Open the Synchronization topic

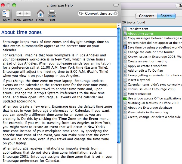pos(152,94)
